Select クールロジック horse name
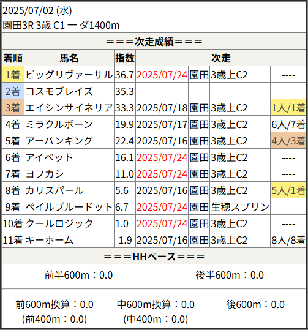308x330 pixels. 59,223
